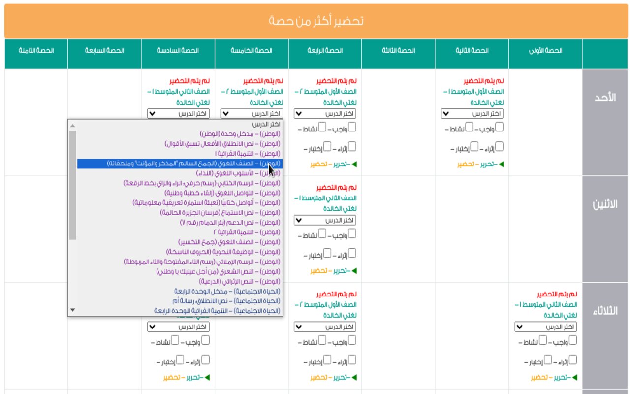Click the تحرير link in Sunday's second period
Viewport: 630px width, 394px height.
click(x=488, y=164)
